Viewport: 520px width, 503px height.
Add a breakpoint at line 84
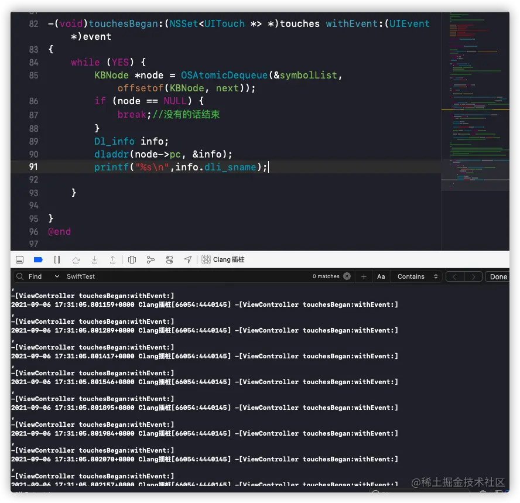click(x=33, y=62)
